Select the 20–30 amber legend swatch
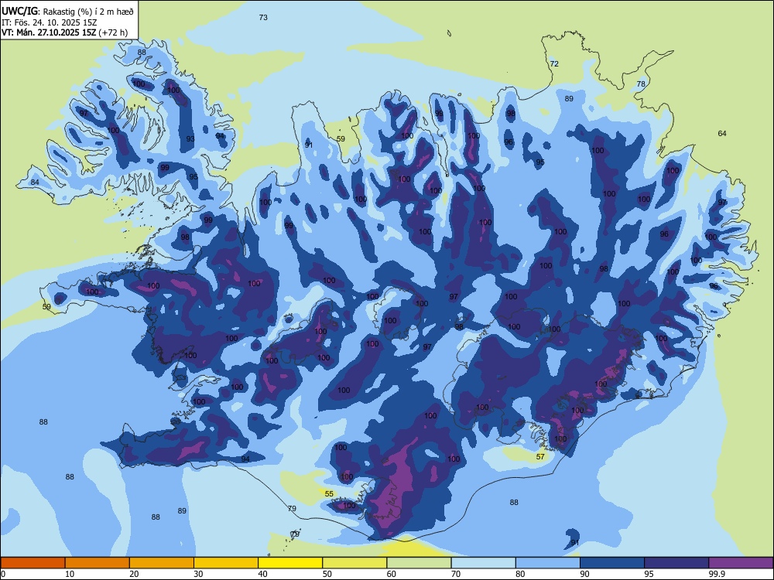Screen dimensions: 774x580 [162, 563]
